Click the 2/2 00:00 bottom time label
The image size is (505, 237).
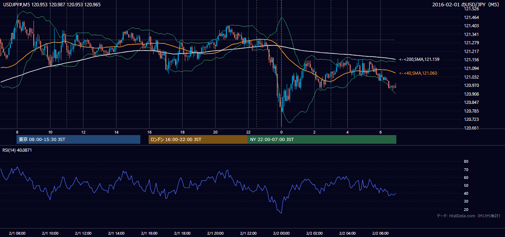(281, 233)
